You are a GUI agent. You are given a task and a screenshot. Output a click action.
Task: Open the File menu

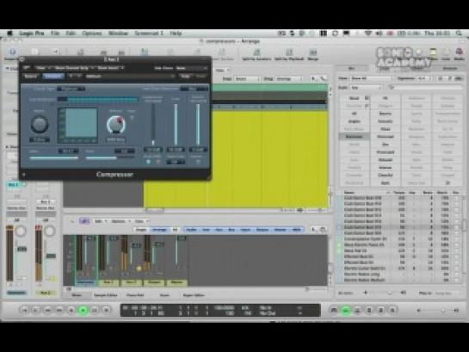[55, 34]
